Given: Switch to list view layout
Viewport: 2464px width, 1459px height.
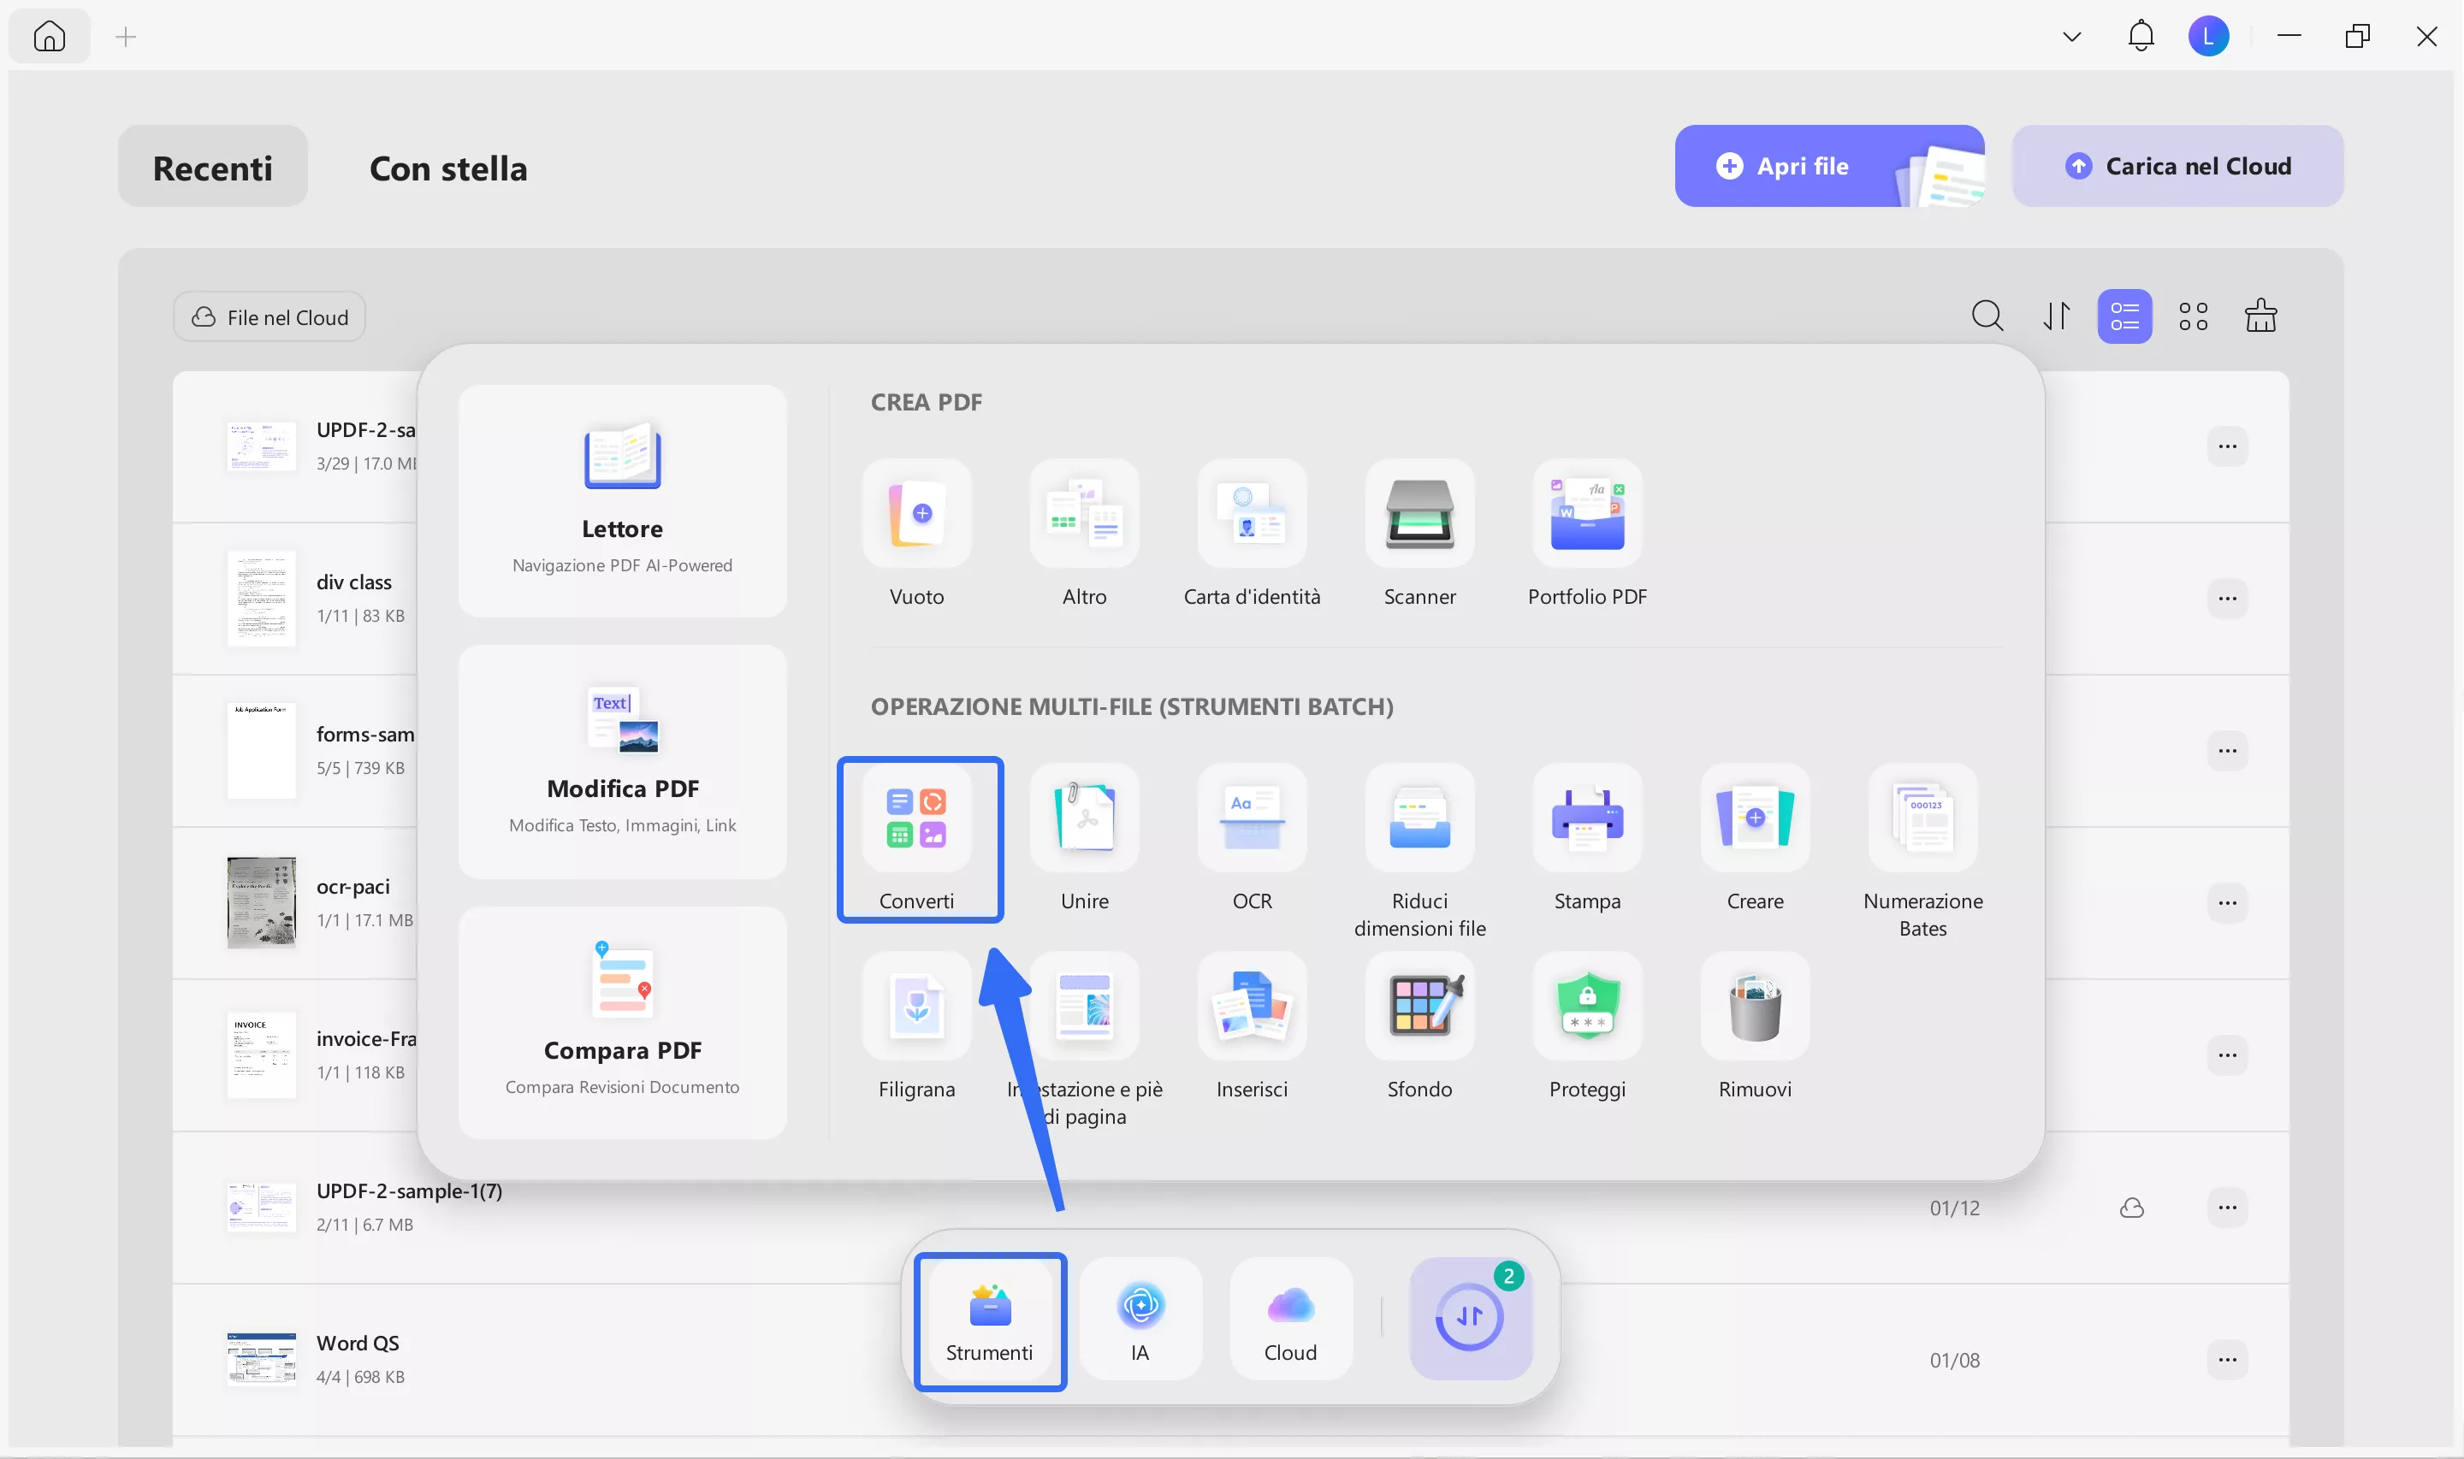Looking at the screenshot, I should tap(2123, 316).
